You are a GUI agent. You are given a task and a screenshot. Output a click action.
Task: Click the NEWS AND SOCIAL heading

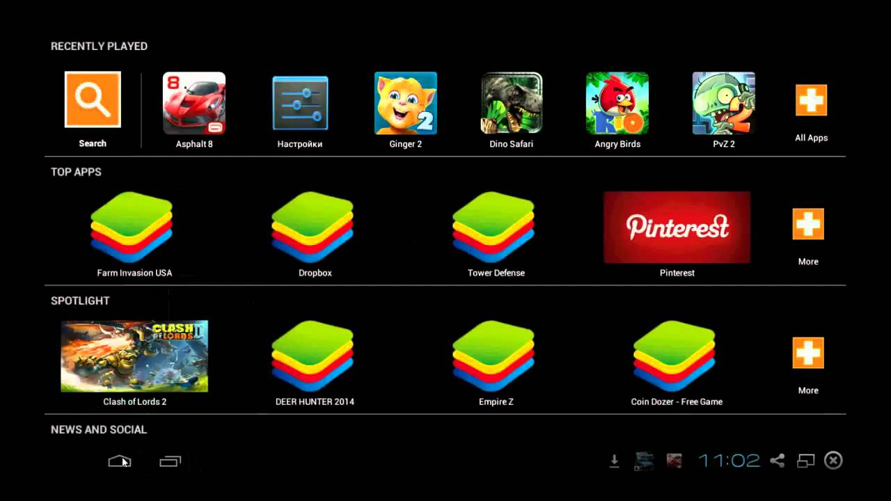point(99,429)
